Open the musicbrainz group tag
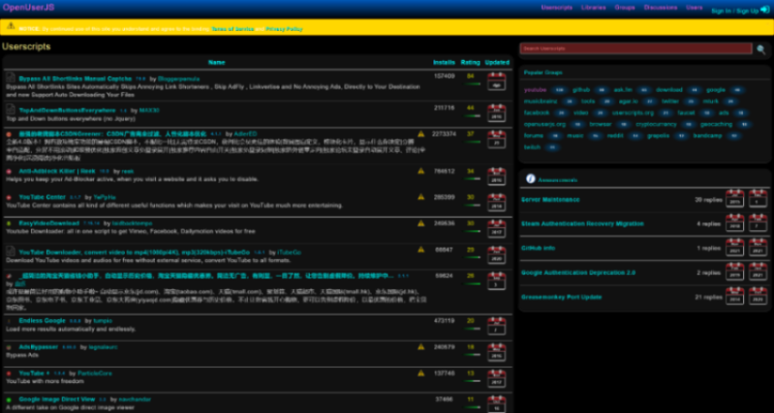 (540, 101)
